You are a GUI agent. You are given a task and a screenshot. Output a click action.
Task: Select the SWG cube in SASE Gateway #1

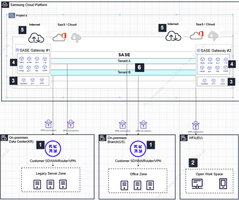pyautogui.click(x=22, y=59)
